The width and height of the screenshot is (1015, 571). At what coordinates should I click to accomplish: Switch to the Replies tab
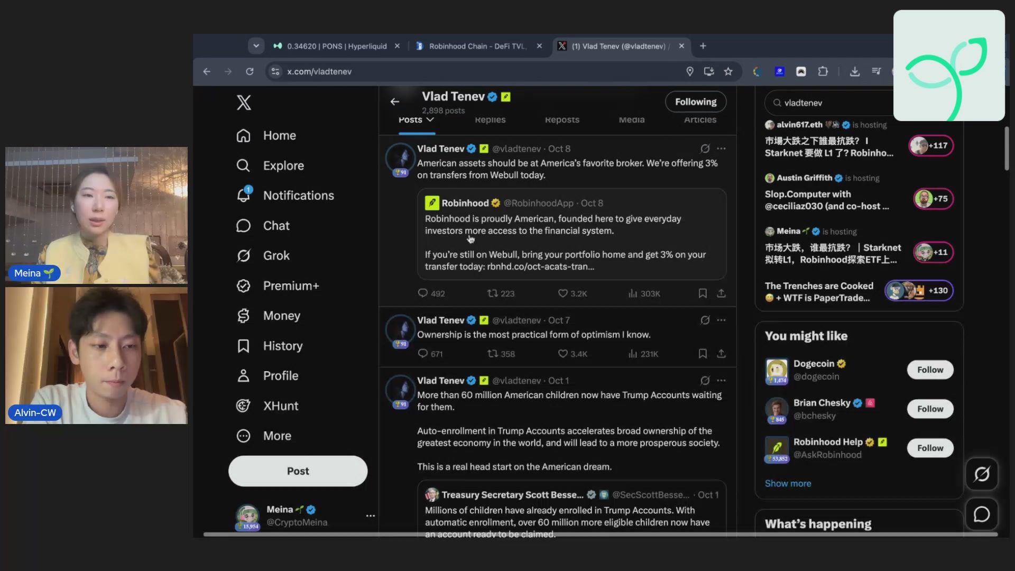490,119
